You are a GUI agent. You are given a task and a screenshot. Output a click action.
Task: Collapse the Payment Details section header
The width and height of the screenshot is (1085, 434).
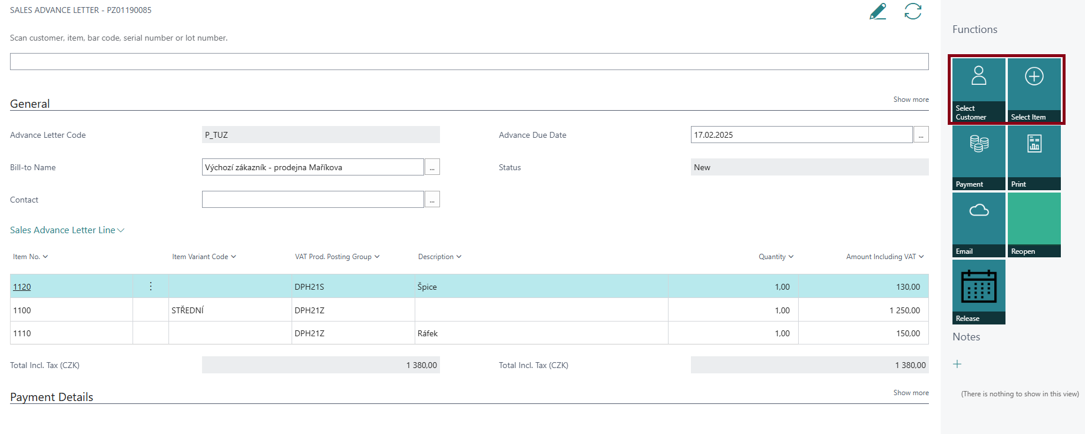click(x=52, y=397)
